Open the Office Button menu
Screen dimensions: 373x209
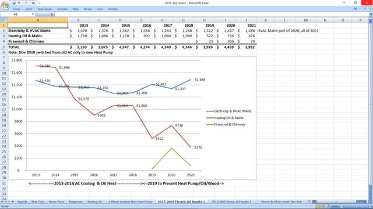(5, 5)
